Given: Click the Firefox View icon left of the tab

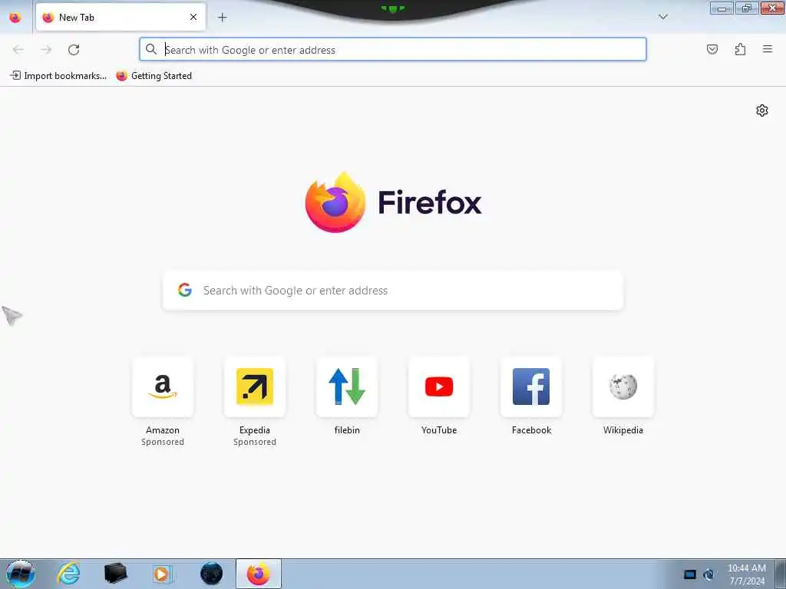Looking at the screenshot, I should point(15,18).
